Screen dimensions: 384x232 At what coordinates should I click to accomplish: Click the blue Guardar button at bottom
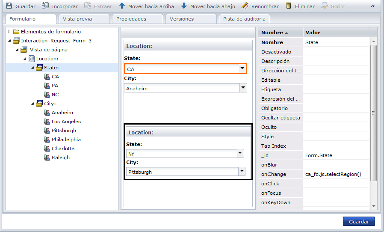(359, 221)
